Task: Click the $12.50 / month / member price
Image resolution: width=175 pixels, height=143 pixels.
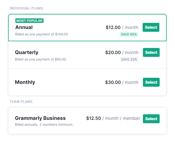Action: click(x=113, y=118)
